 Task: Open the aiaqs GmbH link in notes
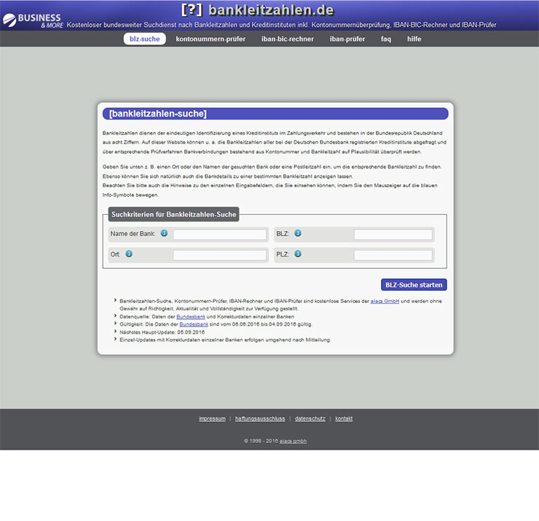385,301
